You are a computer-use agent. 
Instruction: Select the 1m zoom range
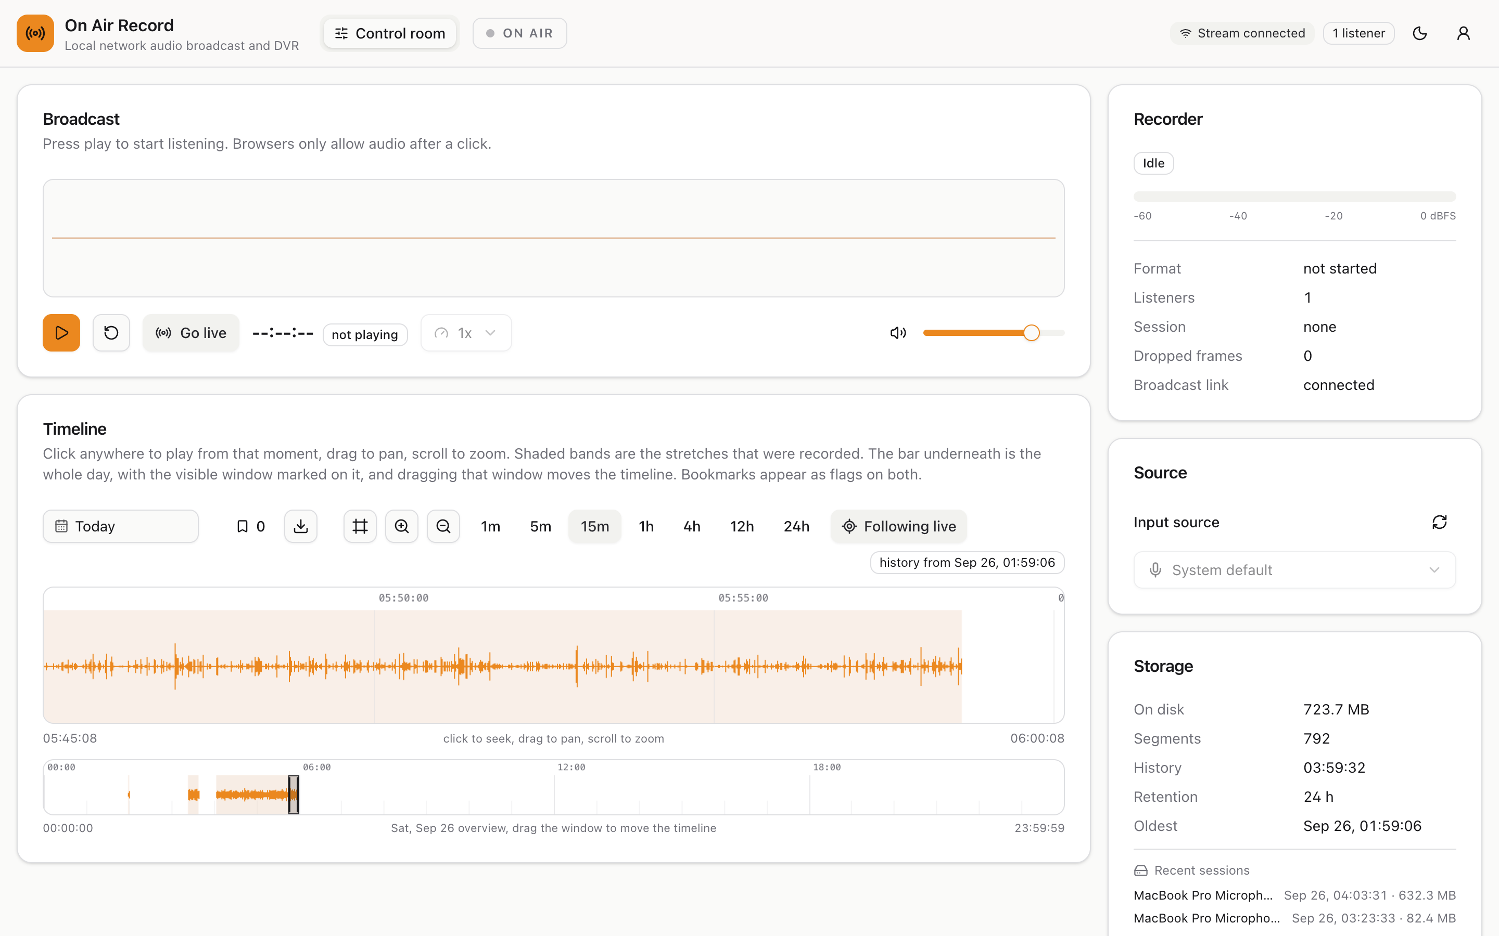point(491,526)
